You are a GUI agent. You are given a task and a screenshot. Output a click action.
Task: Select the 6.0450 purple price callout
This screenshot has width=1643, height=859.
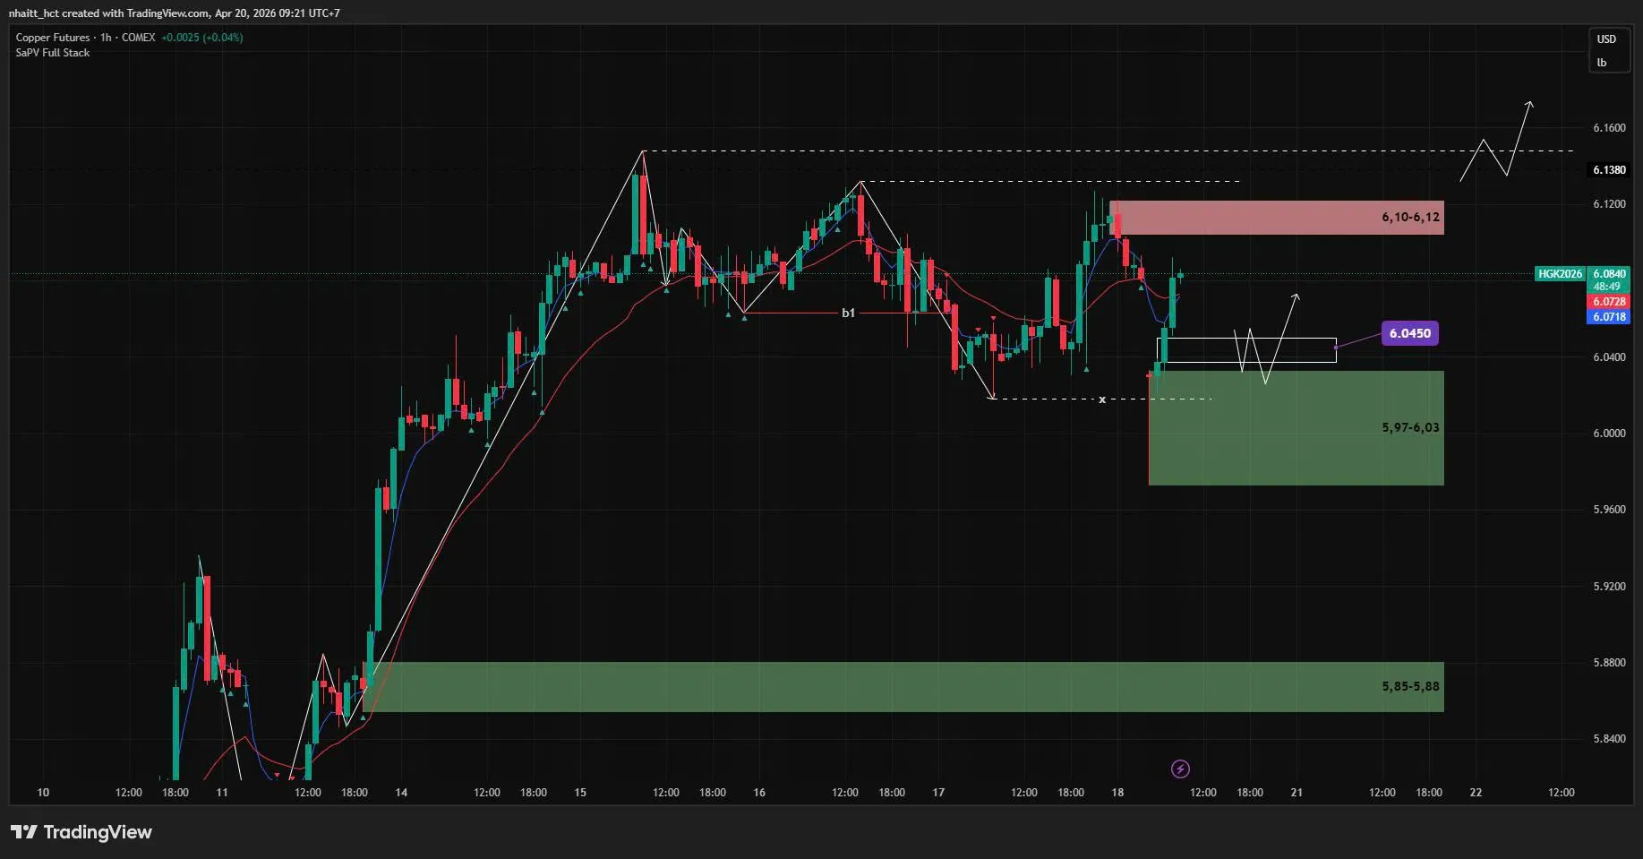(x=1409, y=333)
